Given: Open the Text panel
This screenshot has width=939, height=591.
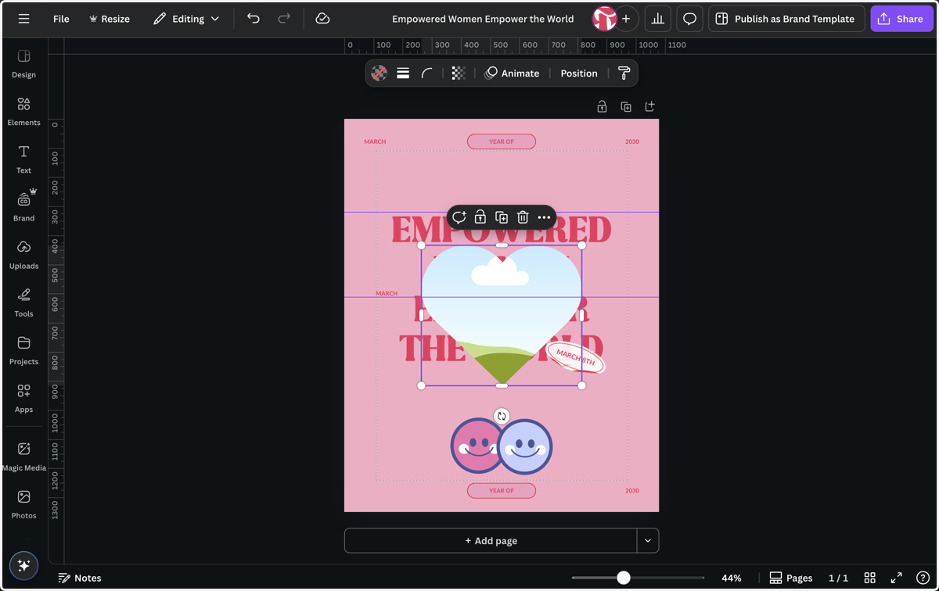Looking at the screenshot, I should (23, 159).
